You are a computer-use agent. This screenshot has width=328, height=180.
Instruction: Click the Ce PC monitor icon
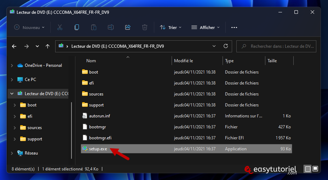(x=20, y=80)
